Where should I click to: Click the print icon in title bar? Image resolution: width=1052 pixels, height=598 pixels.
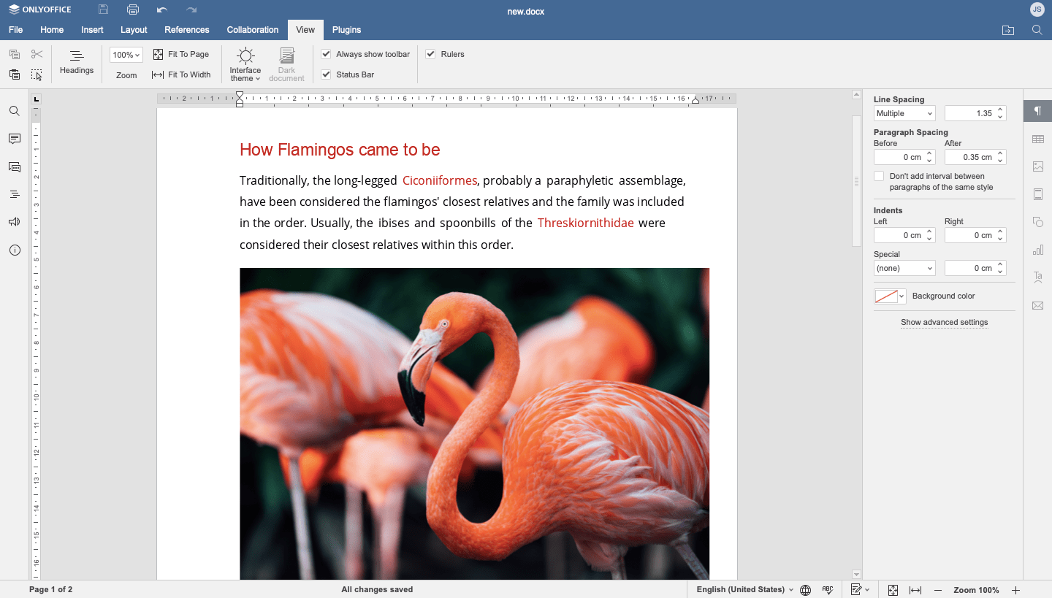(x=133, y=9)
